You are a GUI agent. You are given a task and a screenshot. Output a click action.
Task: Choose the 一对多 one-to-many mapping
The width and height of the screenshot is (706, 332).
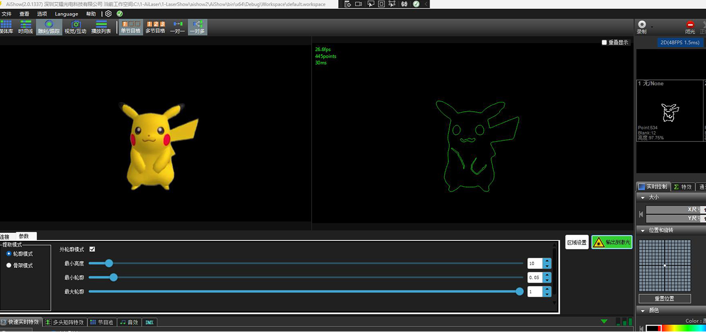pyautogui.click(x=197, y=27)
